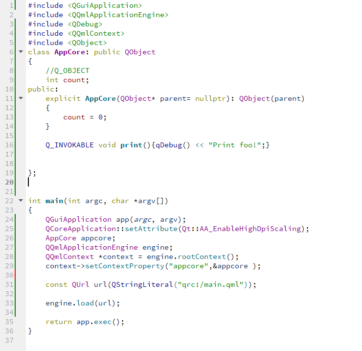Click the 'int count;' member declaration

click(x=67, y=80)
